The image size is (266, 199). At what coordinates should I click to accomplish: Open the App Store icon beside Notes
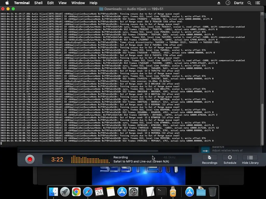122,192
